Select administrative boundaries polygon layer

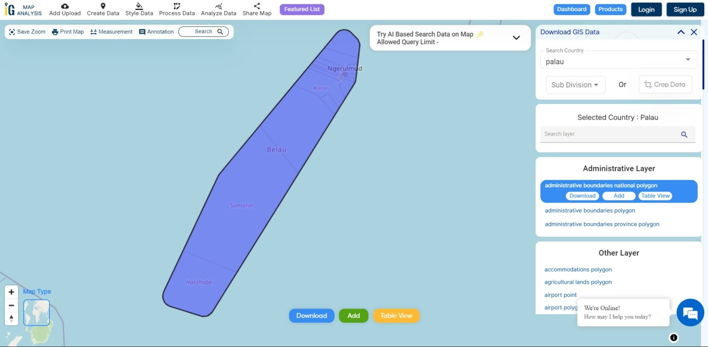click(590, 210)
